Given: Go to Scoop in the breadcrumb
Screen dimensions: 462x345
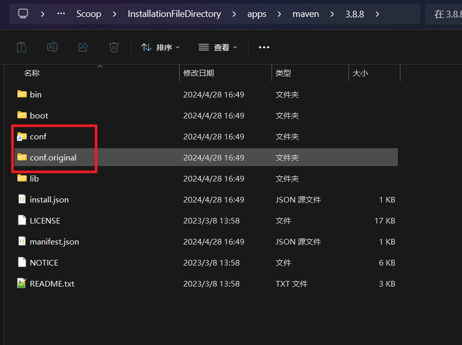Looking at the screenshot, I should click(89, 14).
